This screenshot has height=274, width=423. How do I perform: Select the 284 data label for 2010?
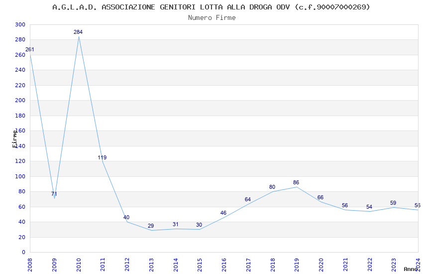pyautogui.click(x=78, y=32)
